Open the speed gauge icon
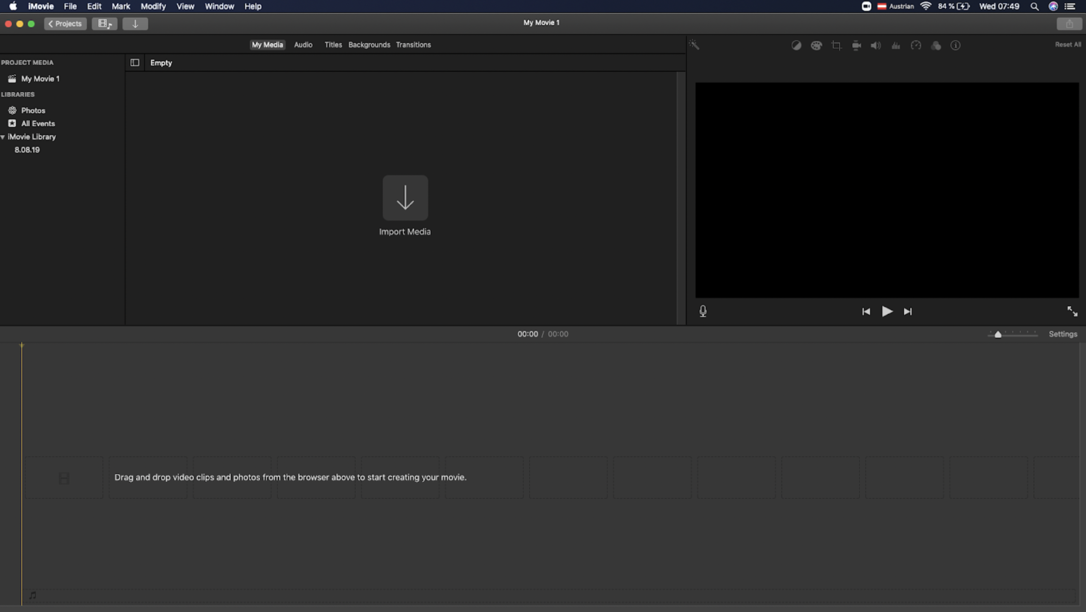Image resolution: width=1086 pixels, height=612 pixels. point(916,45)
